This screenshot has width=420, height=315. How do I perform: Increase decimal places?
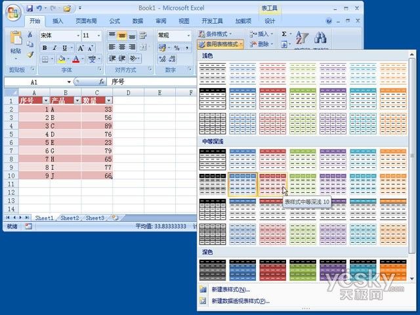pos(162,59)
